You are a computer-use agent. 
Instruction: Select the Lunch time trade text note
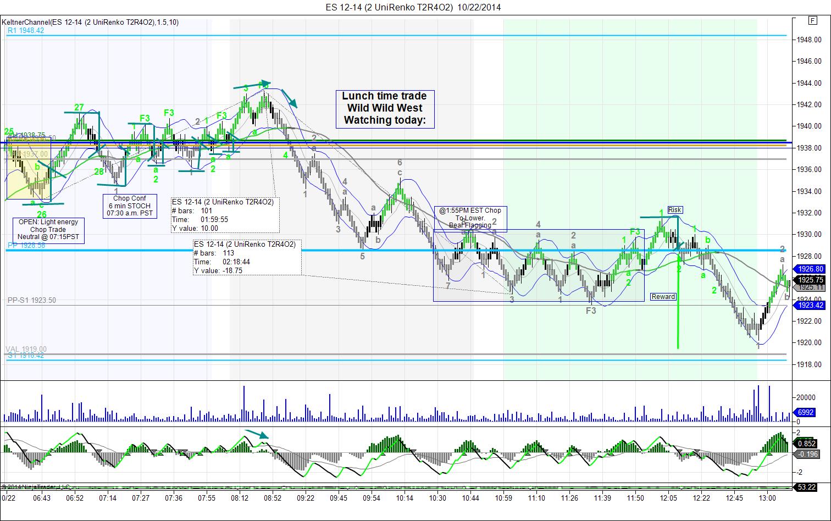pyautogui.click(x=385, y=109)
